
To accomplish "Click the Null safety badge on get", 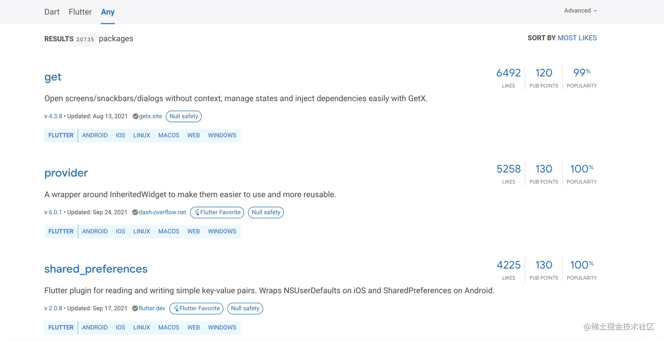I will (x=184, y=117).
